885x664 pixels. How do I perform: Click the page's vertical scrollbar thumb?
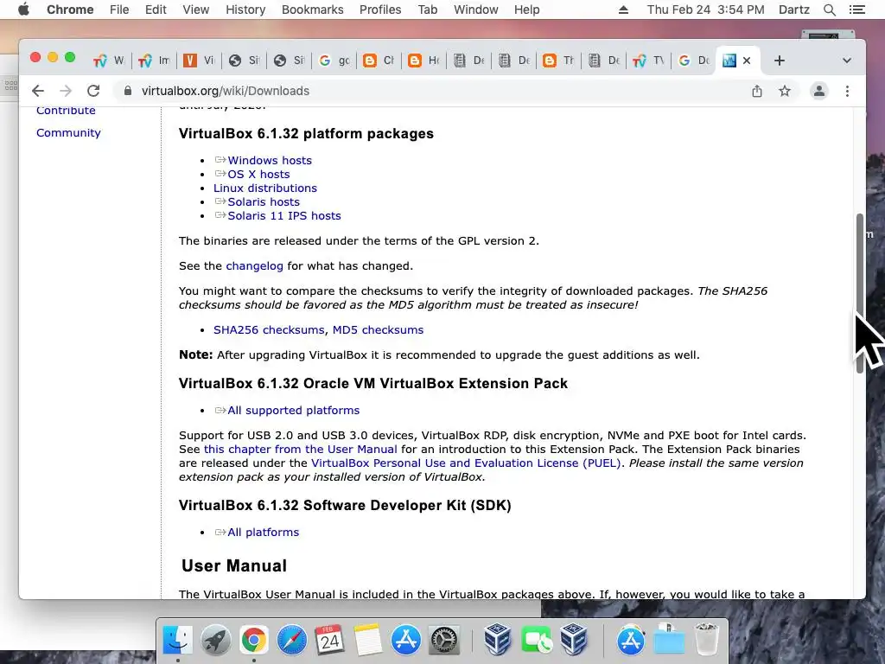pyautogui.click(x=860, y=292)
